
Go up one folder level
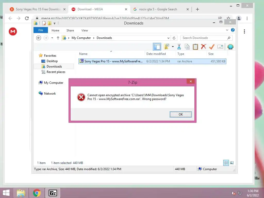tap(58, 38)
